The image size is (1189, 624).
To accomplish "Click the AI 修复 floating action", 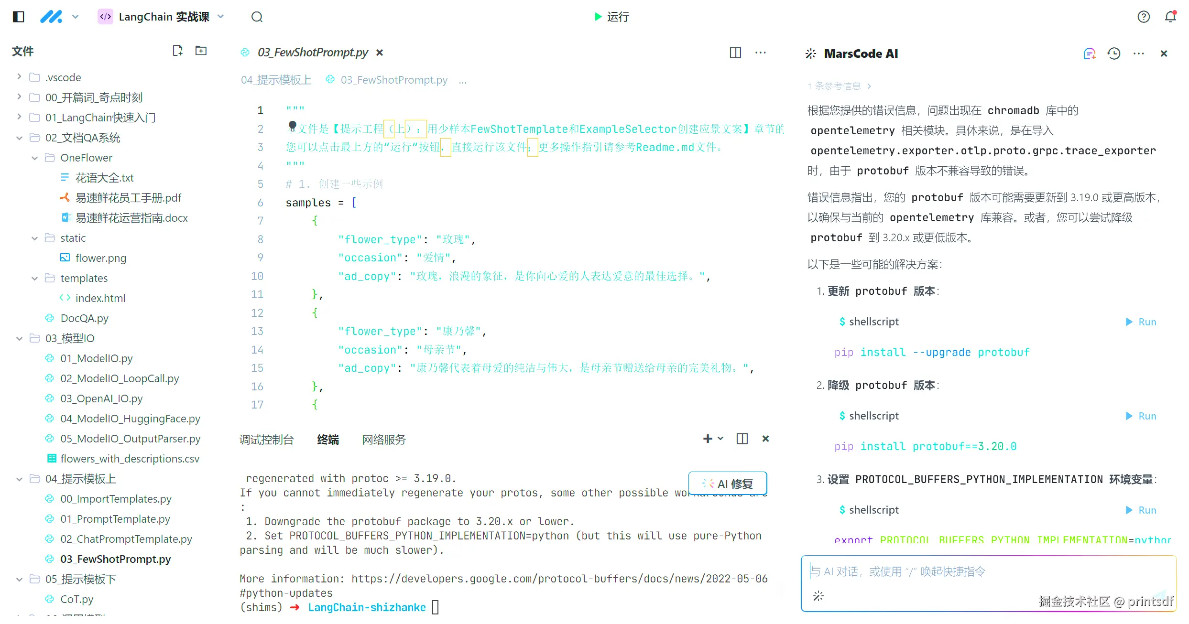I will click(727, 483).
